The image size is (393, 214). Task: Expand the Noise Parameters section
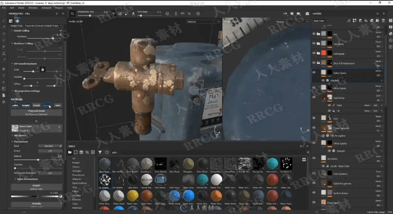point(15,179)
